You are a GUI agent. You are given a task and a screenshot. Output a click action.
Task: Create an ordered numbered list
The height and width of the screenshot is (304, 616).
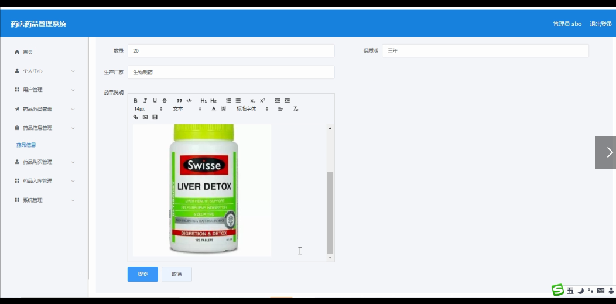click(x=228, y=101)
